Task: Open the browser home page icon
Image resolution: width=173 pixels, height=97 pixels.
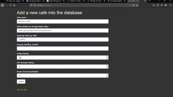Action: click(x=14, y=5)
